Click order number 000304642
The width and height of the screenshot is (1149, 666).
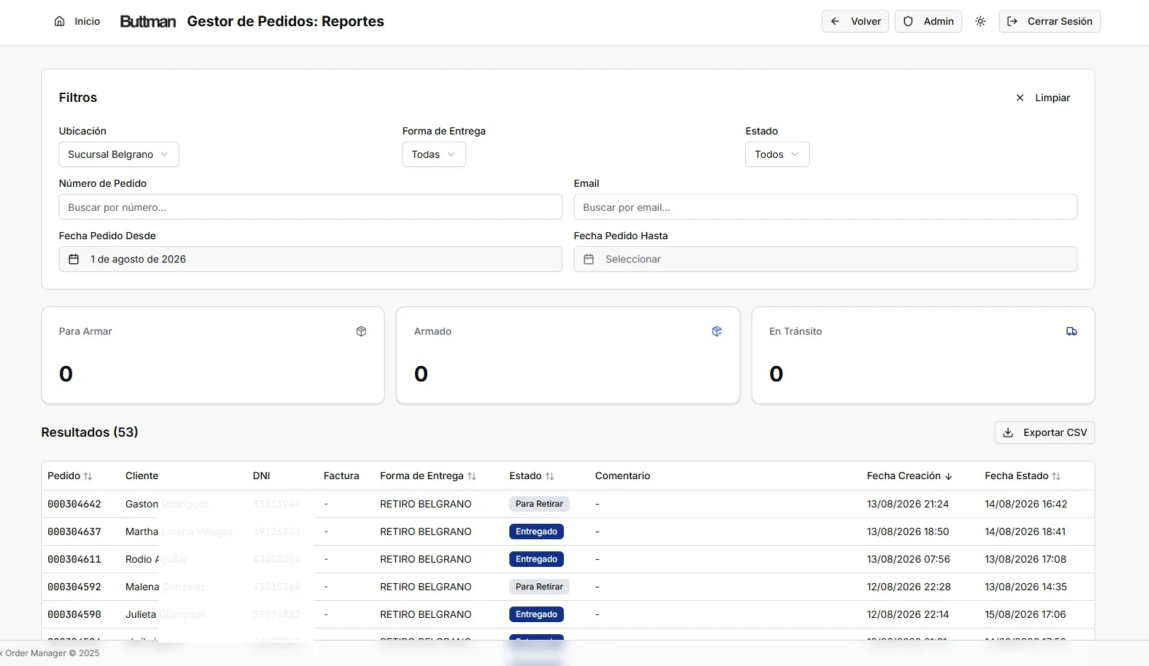point(74,504)
